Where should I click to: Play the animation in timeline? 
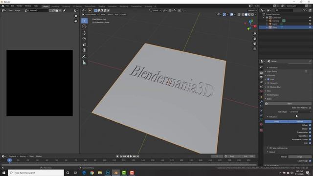point(131,156)
